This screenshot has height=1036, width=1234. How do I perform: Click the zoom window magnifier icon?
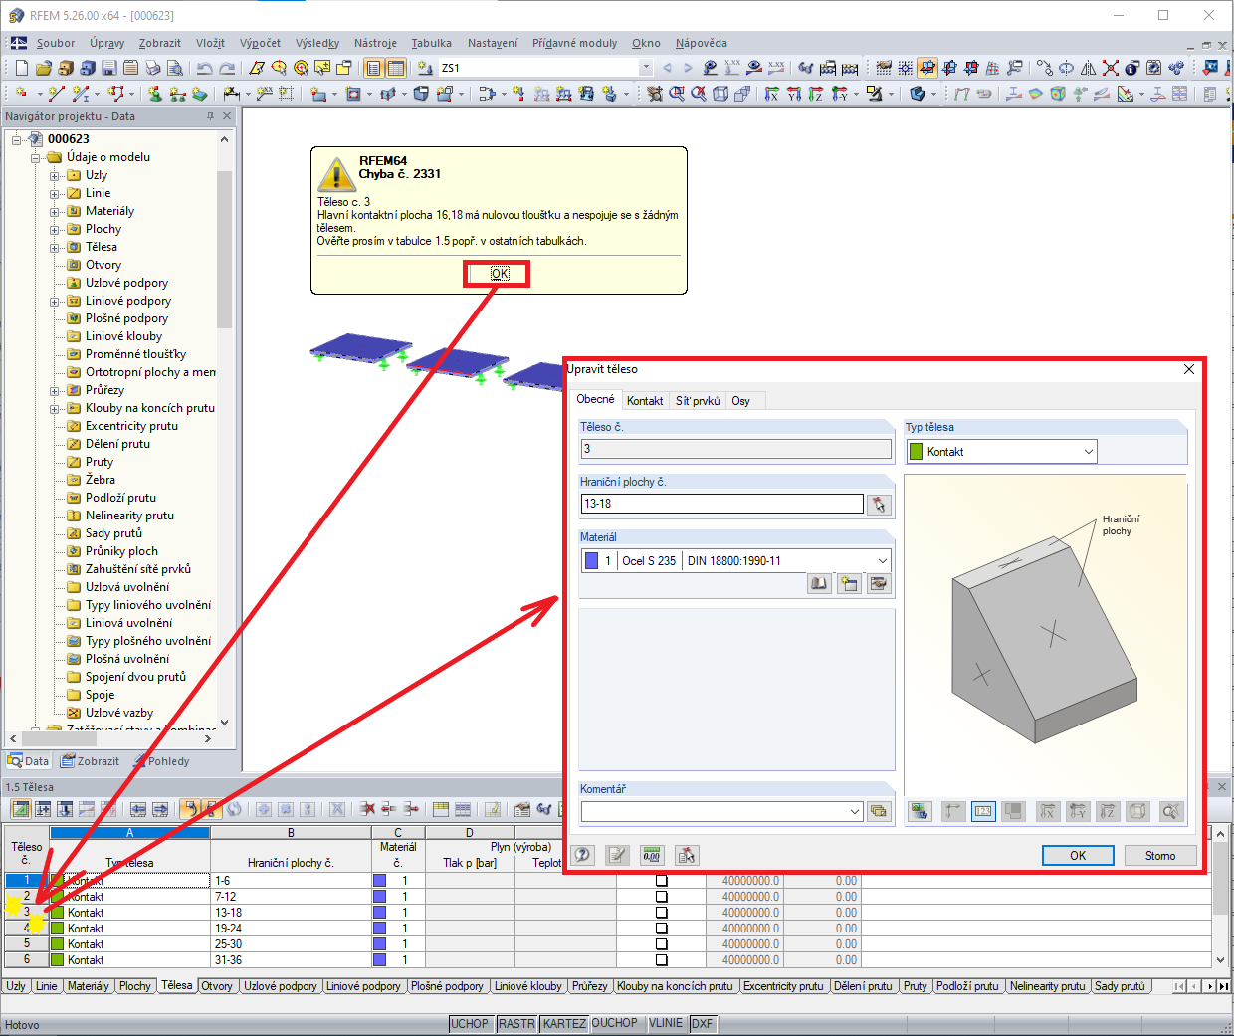pyautogui.click(x=677, y=94)
